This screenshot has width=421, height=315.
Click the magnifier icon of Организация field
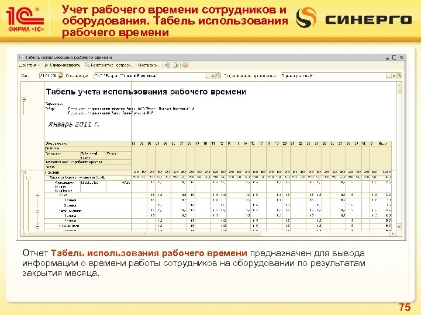pyautogui.click(x=218, y=76)
